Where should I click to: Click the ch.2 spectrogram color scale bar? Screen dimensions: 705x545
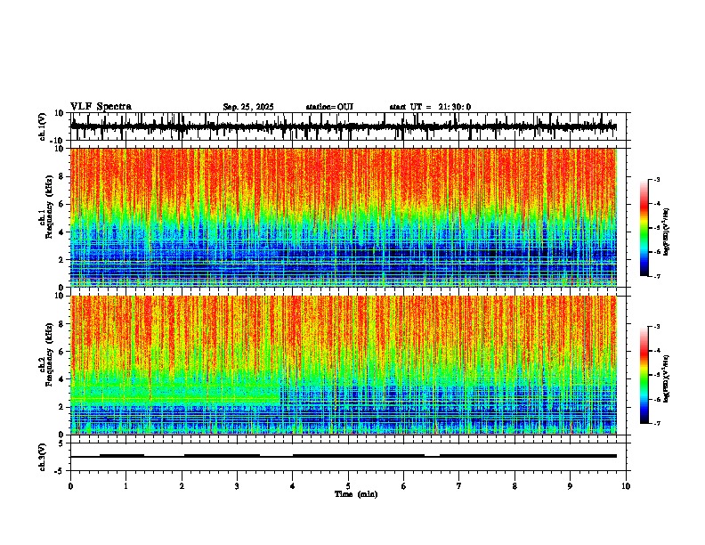click(644, 375)
